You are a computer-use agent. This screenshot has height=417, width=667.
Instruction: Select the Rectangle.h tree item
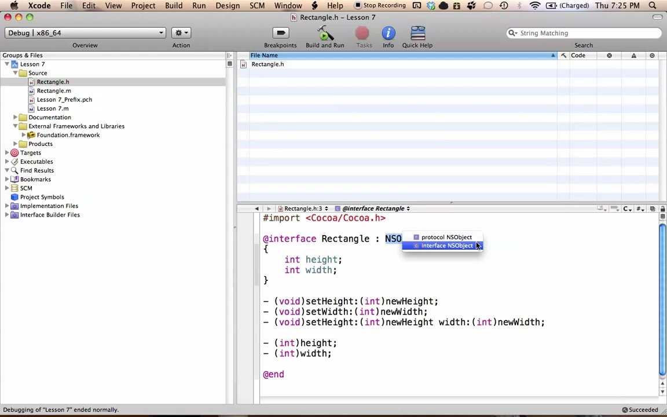click(x=113, y=82)
